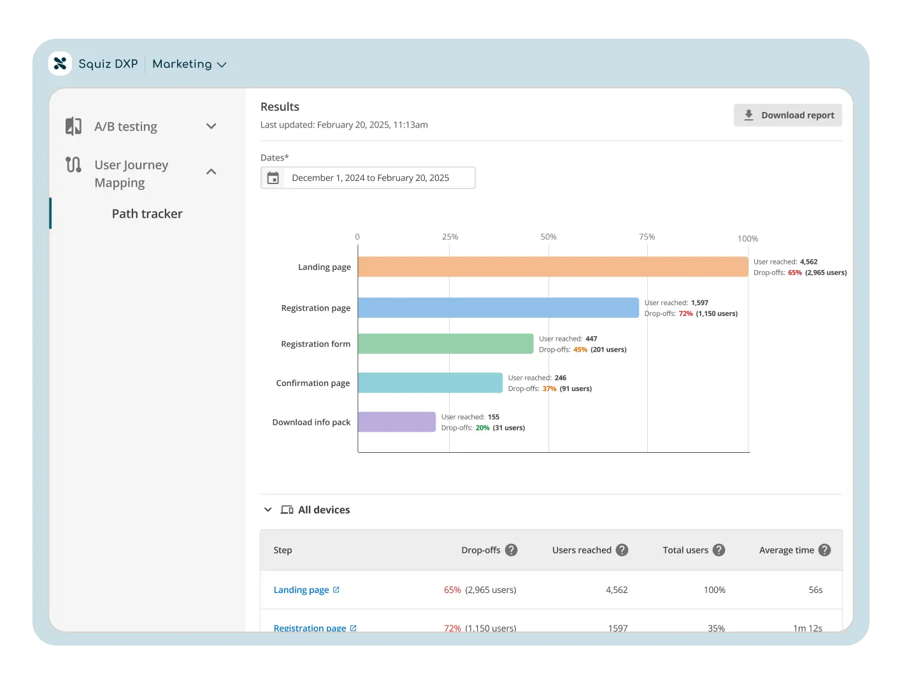Collapse the All devices section
The height and width of the screenshot is (698, 902).
268,510
